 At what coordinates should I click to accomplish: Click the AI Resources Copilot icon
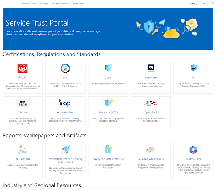(x=193, y=150)
